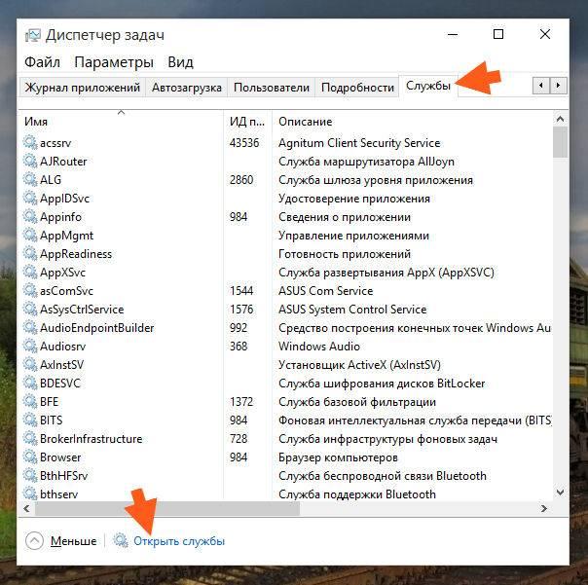The image size is (588, 585).
Task: Select the gear icon of the ALG service
Action: [30, 180]
